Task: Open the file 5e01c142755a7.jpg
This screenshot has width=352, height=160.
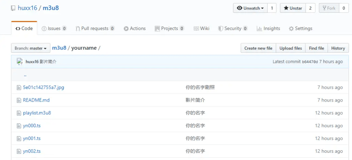Action: click(x=44, y=87)
